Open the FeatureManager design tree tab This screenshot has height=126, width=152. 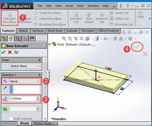[x=4, y=38]
